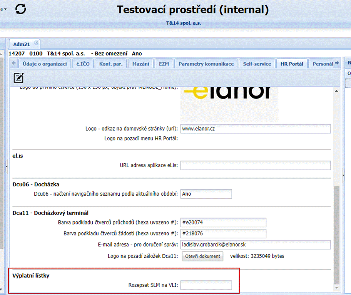Select the Self-service tab

click(257, 64)
